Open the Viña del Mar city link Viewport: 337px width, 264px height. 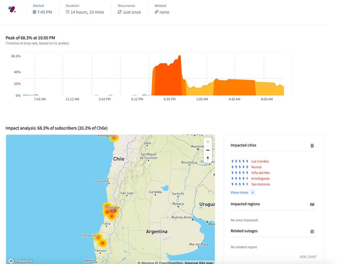coord(261,173)
